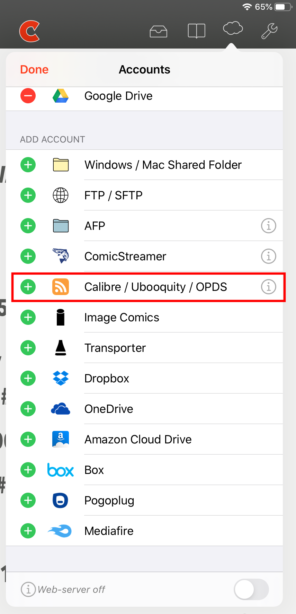Open the library book icon
The image size is (296, 614).
[196, 31]
